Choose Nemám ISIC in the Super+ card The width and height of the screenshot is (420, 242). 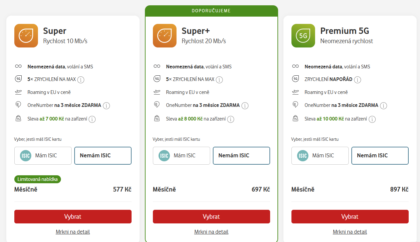pos(241,156)
